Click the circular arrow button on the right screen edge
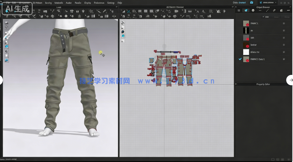Screen dimensions: 293x162 pos(291,80)
